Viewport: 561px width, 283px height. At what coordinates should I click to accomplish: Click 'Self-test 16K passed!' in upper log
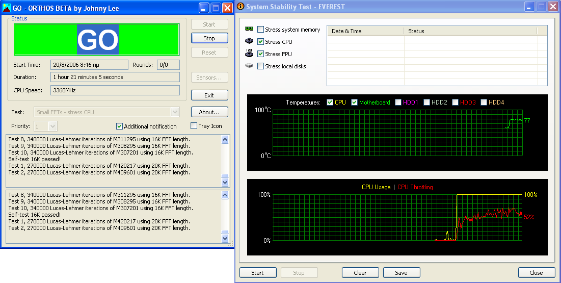(34, 159)
